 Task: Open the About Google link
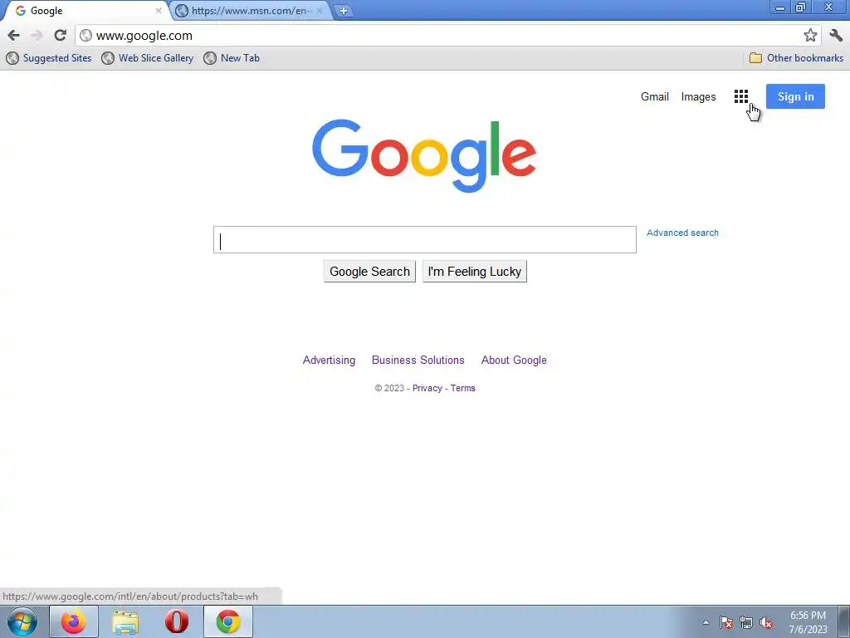[x=514, y=361]
